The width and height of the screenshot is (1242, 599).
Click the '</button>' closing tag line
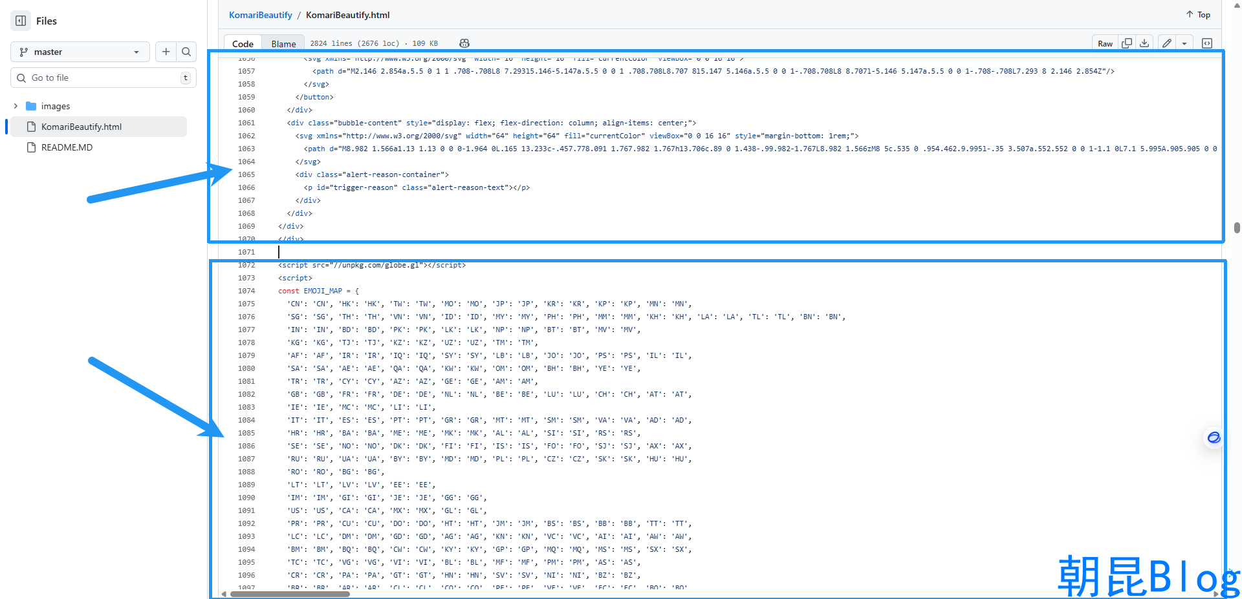point(314,97)
